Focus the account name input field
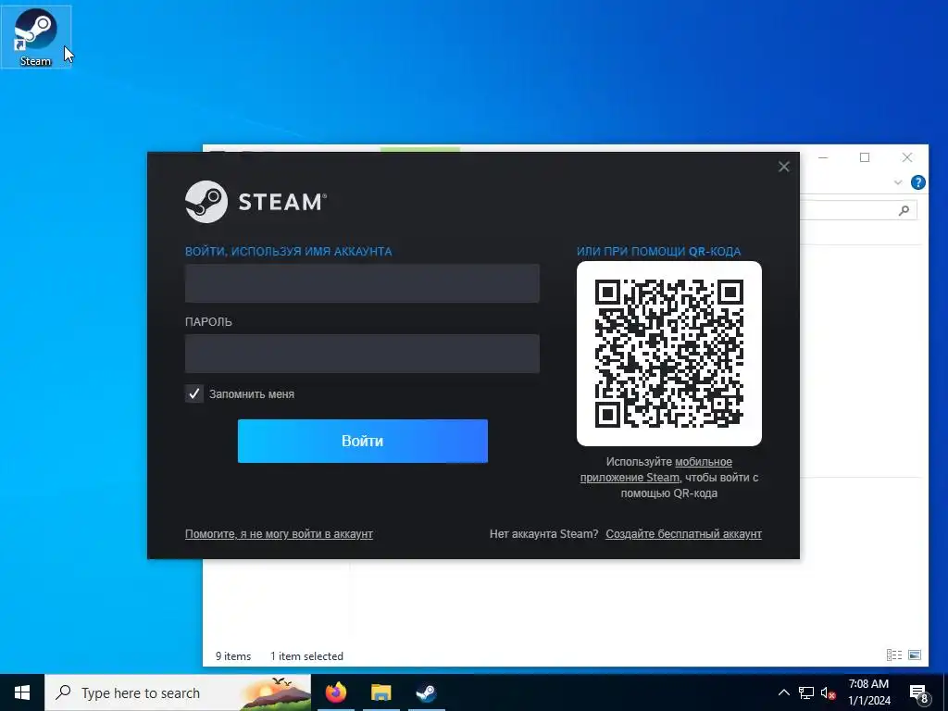This screenshot has width=948, height=711. (362, 283)
